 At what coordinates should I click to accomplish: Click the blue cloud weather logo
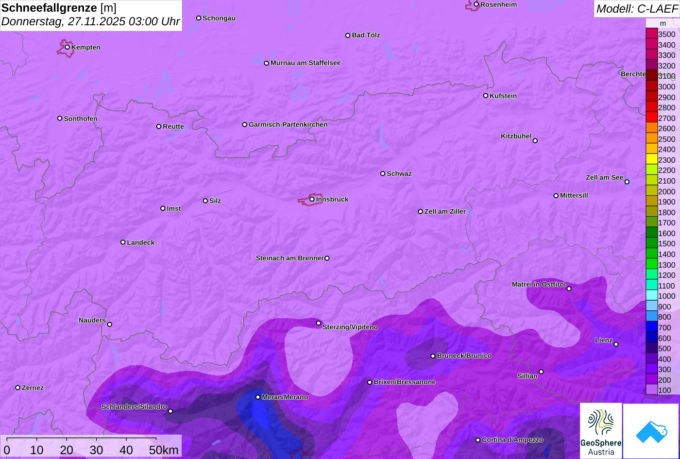click(651, 431)
